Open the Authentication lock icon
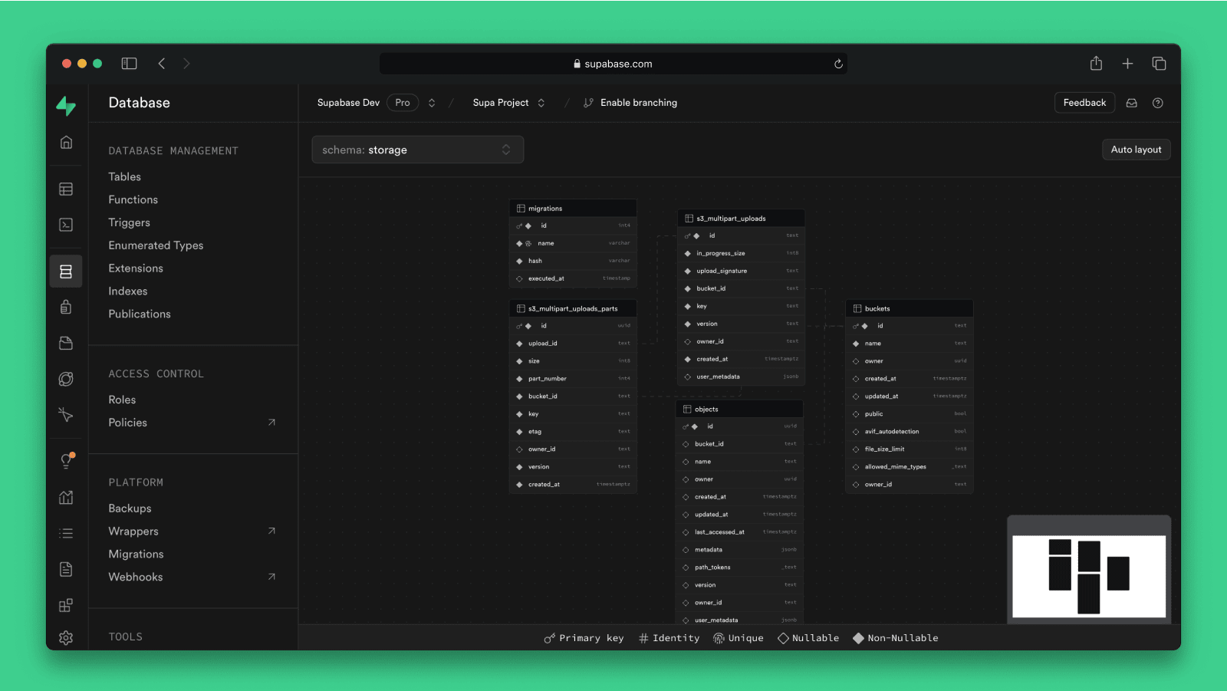 66,308
